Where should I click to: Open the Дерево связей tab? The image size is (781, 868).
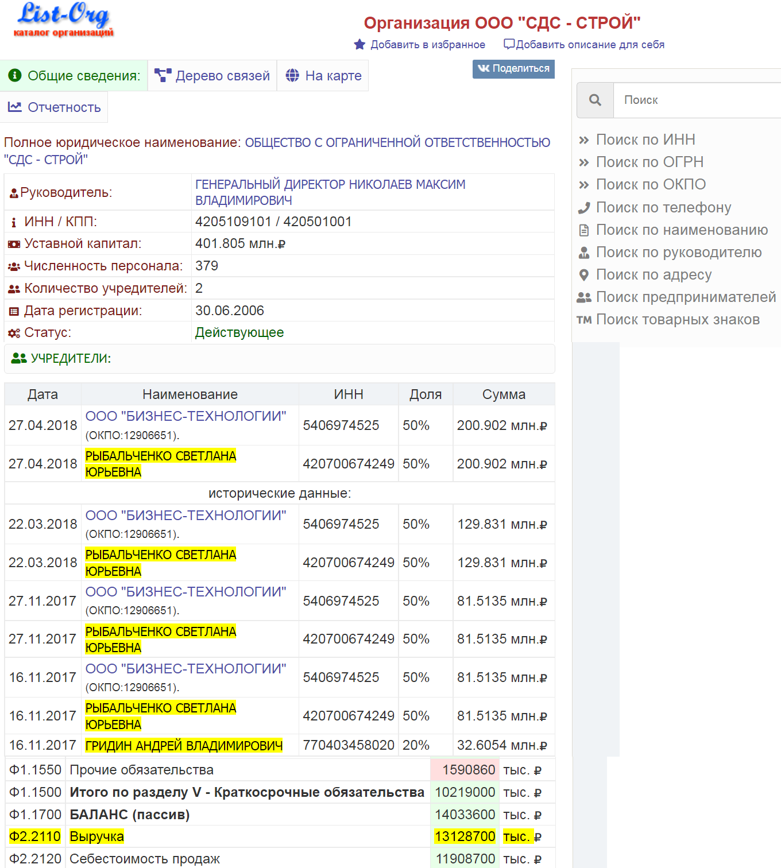coord(212,76)
